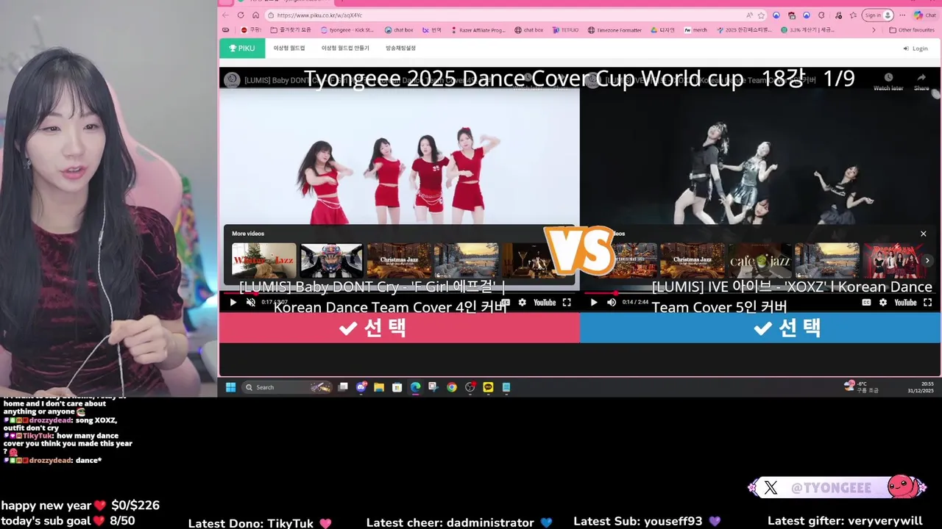Image resolution: width=942 pixels, height=529 pixels.
Task: Close the right More videos overlay
Action: 924,234
